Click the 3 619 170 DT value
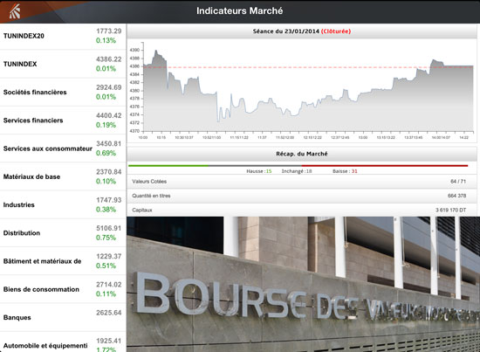The height and width of the screenshot is (352, 480). pyautogui.click(x=450, y=210)
